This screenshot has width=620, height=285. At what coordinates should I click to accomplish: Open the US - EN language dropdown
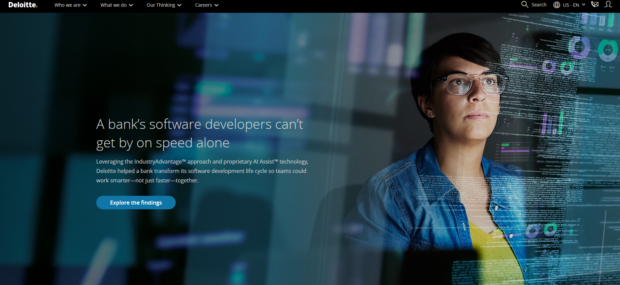pyautogui.click(x=571, y=5)
